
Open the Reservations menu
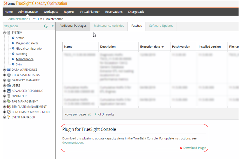(114, 12)
